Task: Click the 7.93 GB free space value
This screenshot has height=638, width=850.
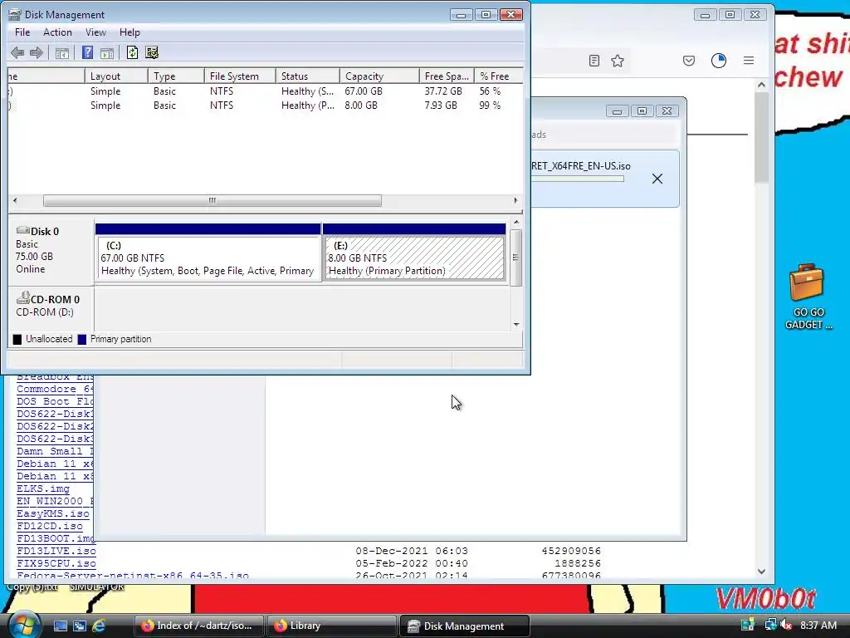Action: (x=440, y=106)
